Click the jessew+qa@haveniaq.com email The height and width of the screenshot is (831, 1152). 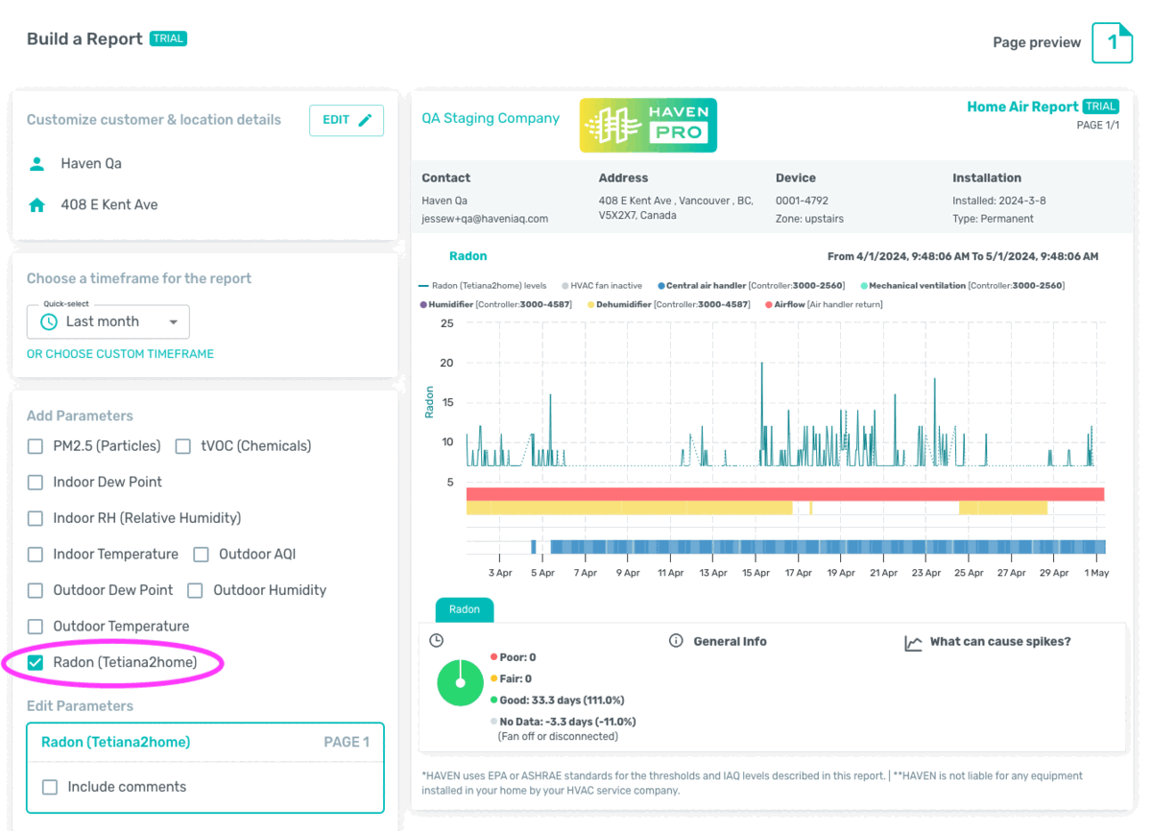(485, 219)
